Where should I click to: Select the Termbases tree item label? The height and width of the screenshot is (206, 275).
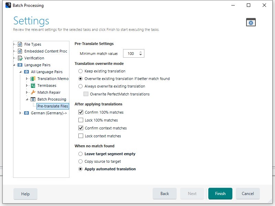click(x=47, y=85)
